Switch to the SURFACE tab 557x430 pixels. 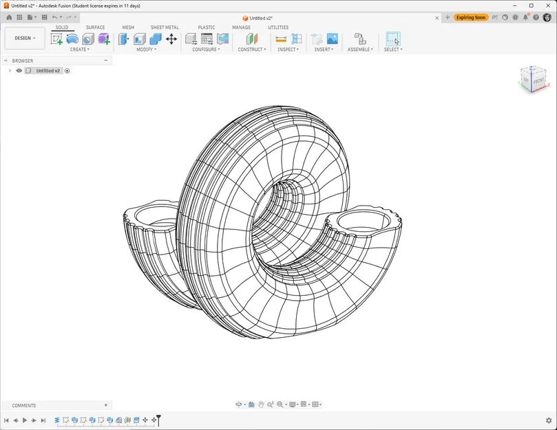(x=95, y=28)
